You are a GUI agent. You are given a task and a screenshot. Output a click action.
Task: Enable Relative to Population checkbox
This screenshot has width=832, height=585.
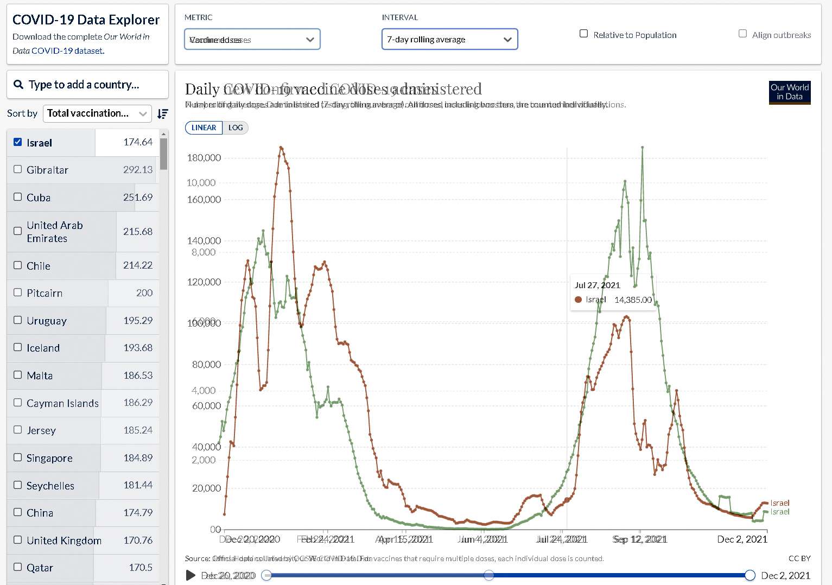(584, 34)
